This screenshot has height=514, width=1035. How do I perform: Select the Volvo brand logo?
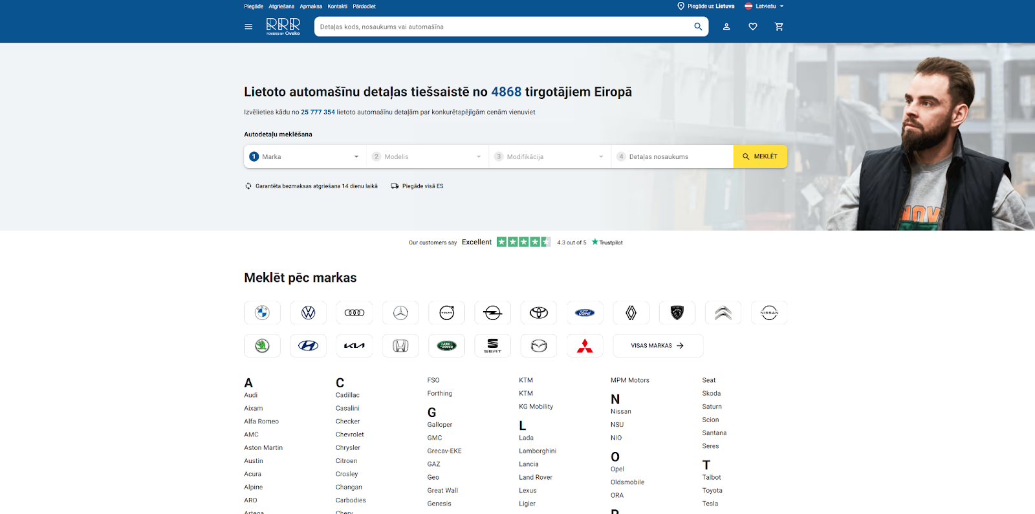447,313
